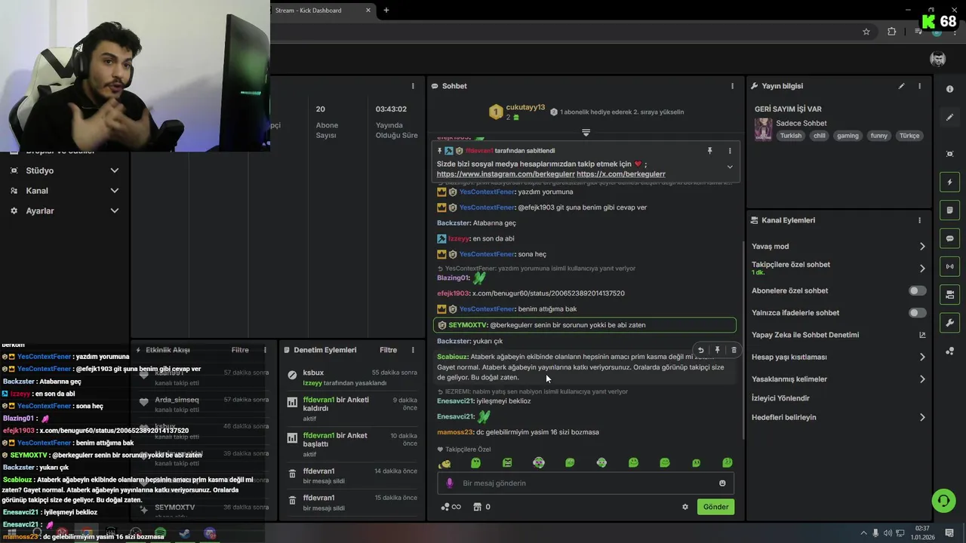
Task: Open the Denetim Eylemleri three-dot menu
Action: tap(413, 350)
